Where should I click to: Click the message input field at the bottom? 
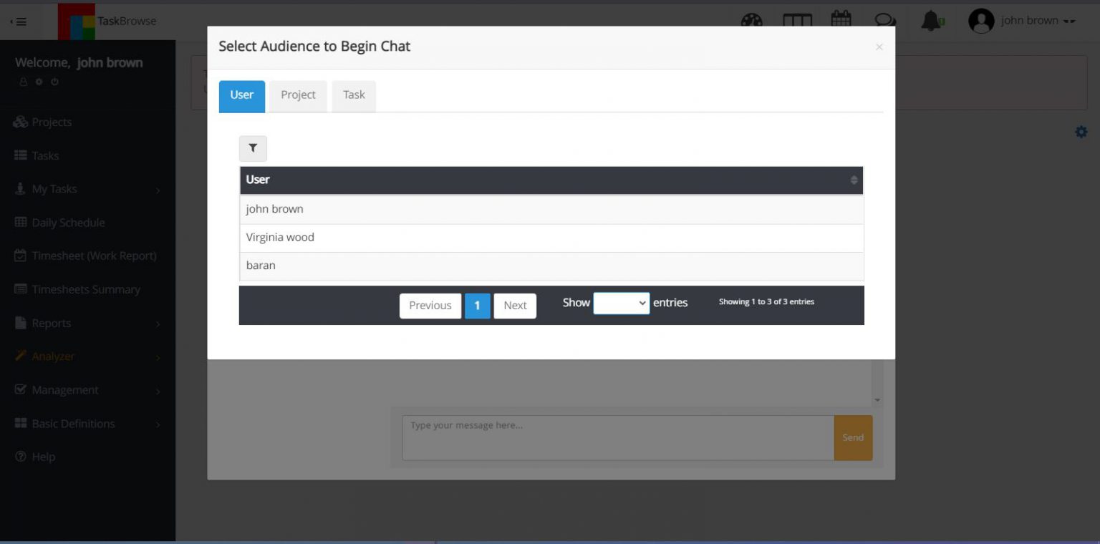616,437
